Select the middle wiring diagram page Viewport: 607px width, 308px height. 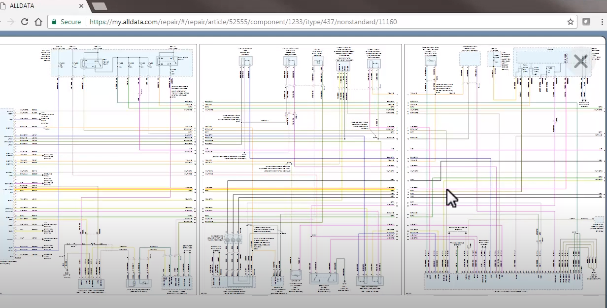[x=301, y=170]
